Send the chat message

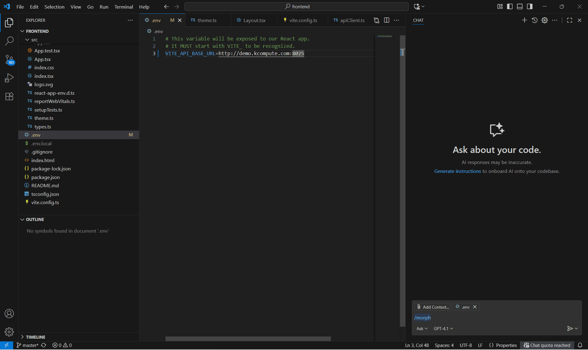(x=570, y=329)
